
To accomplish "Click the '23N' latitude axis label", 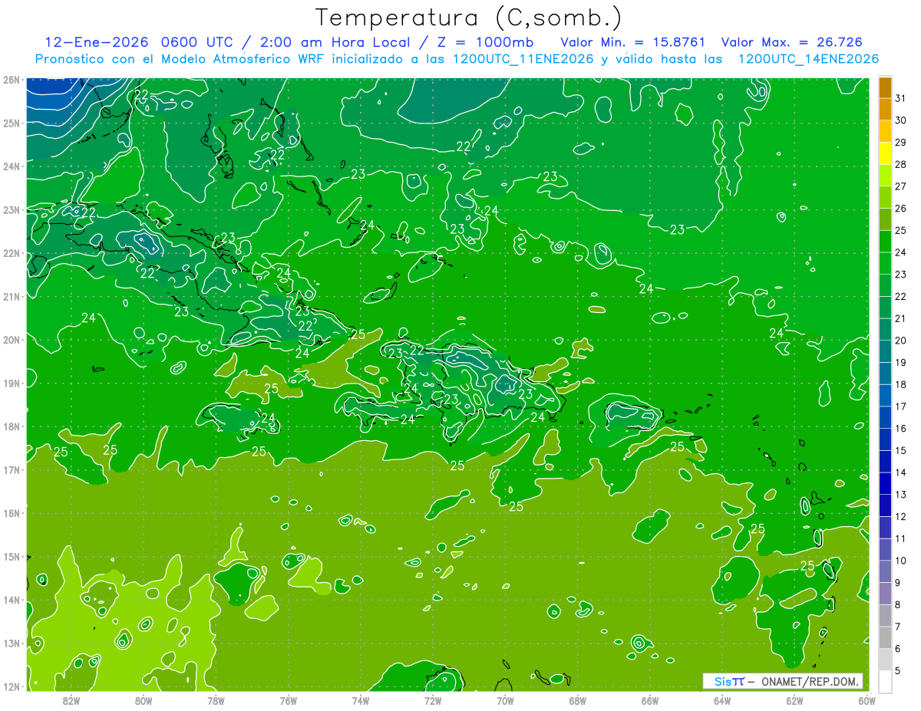I will 12,210.
